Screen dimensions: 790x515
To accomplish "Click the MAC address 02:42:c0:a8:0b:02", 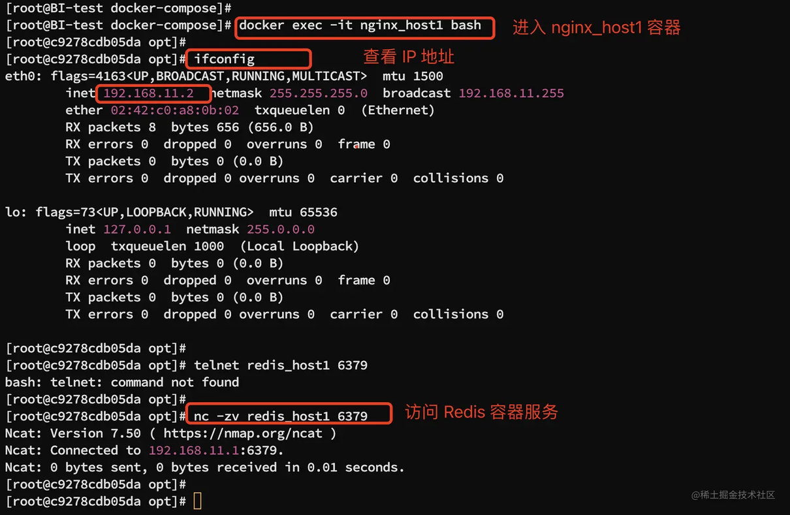I will click(175, 110).
